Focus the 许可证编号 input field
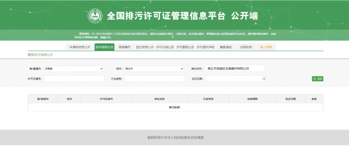The image size is (349, 147). click(x=74, y=79)
